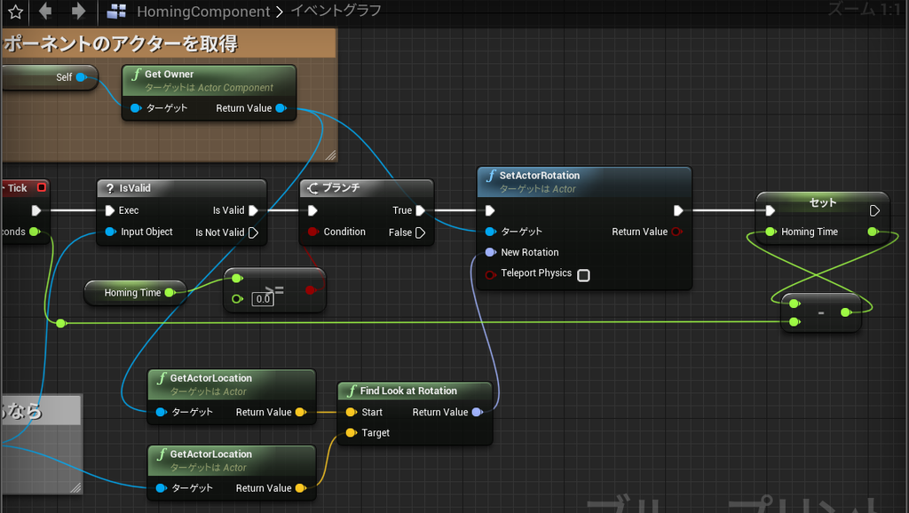This screenshot has height=513, width=909.
Task: Click the Get Owner Return Value pin
Action: [x=281, y=107]
